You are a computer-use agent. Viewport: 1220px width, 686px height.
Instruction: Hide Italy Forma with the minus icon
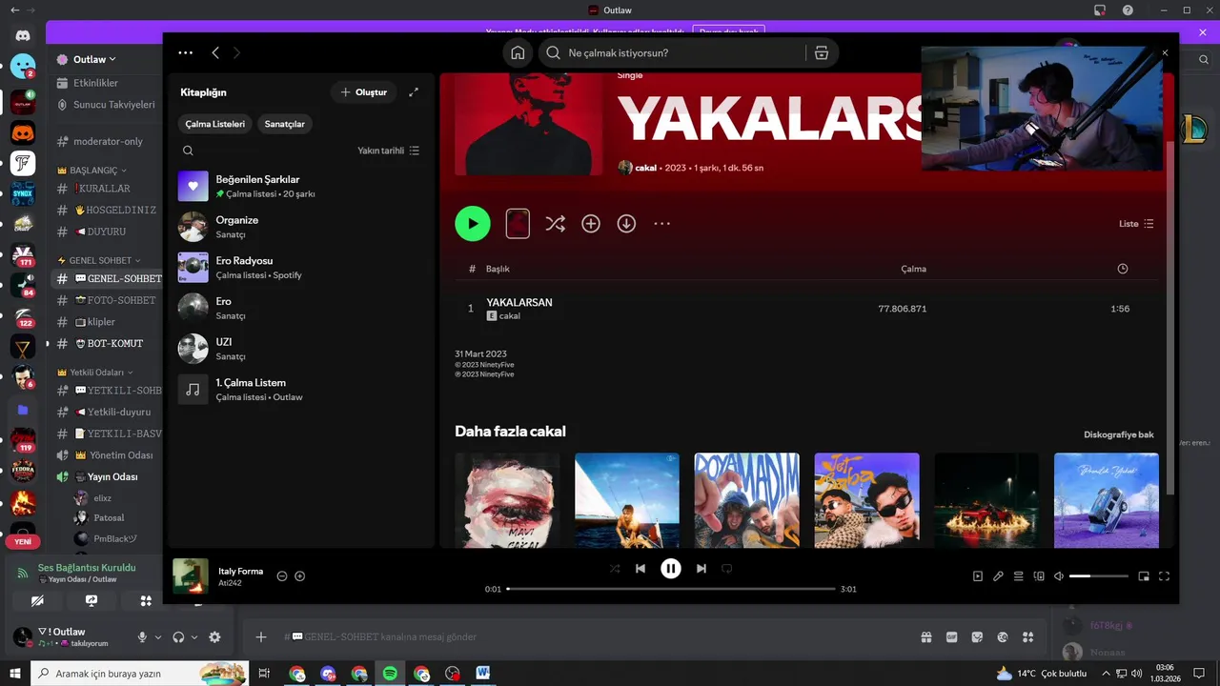coord(282,576)
